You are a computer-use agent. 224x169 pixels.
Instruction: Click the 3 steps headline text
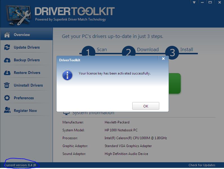[113, 36]
